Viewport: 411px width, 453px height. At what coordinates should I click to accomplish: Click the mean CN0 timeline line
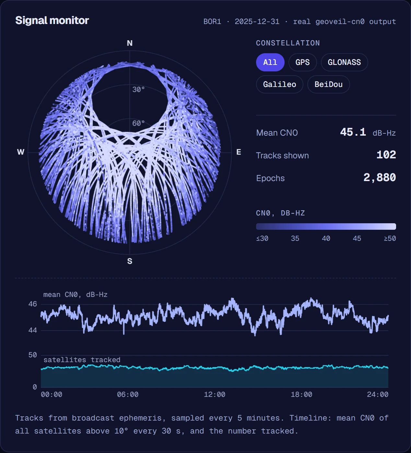(214, 316)
